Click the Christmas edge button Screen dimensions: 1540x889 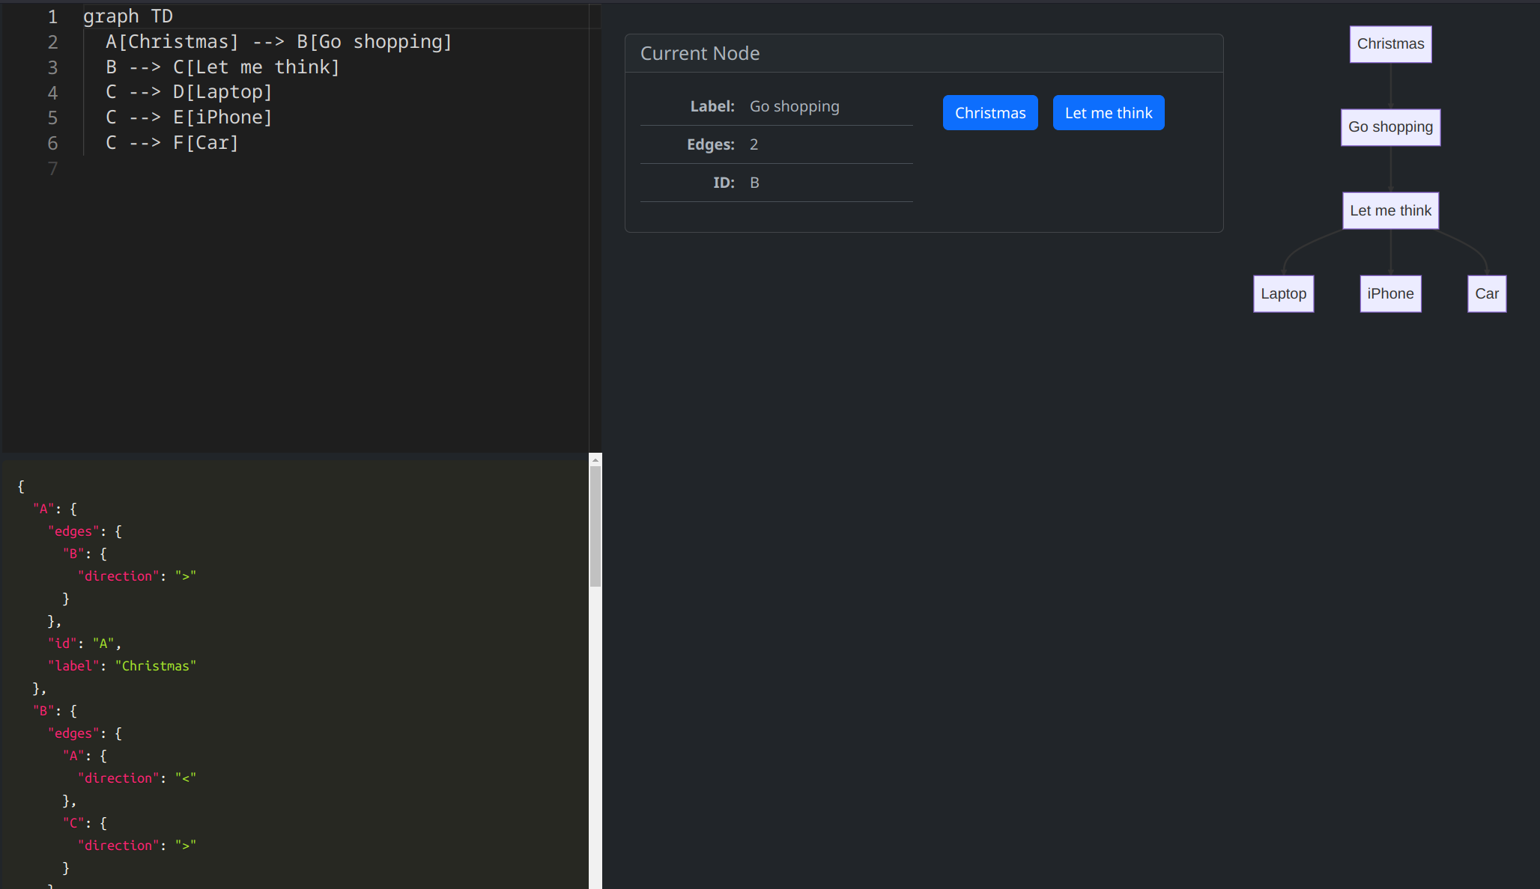[x=989, y=113]
